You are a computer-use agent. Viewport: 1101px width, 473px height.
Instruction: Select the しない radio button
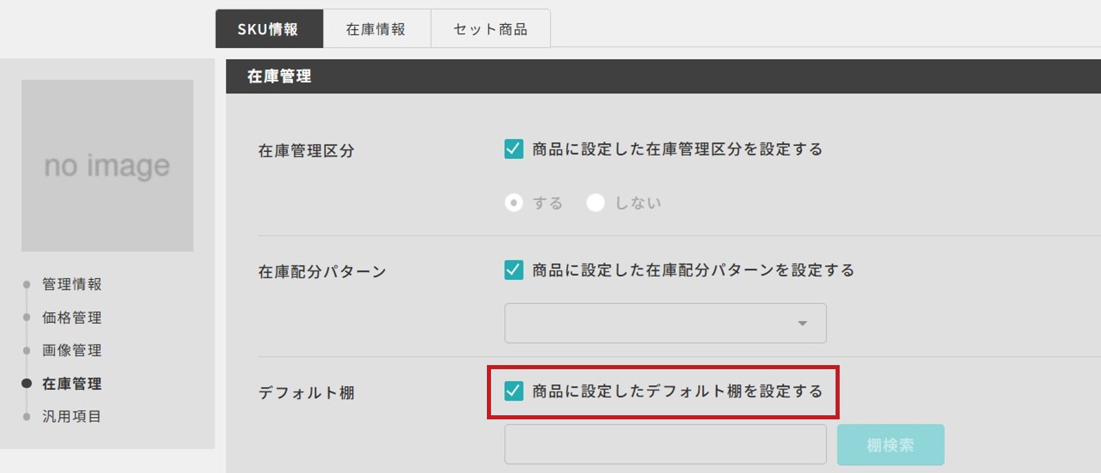coord(596,203)
